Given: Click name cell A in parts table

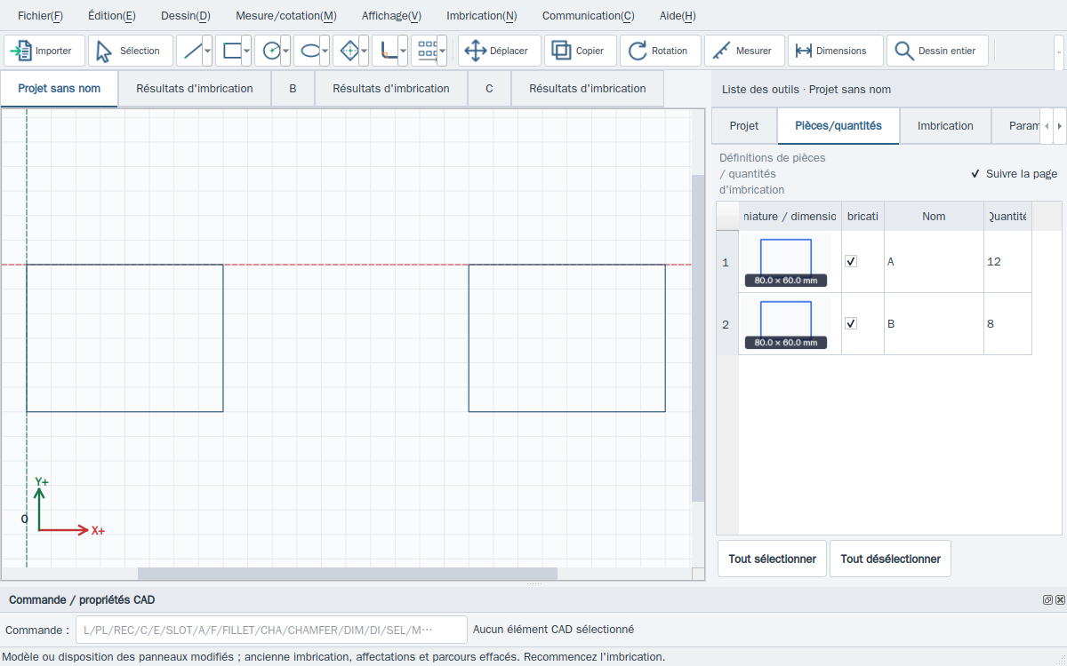Looking at the screenshot, I should pyautogui.click(x=934, y=262).
